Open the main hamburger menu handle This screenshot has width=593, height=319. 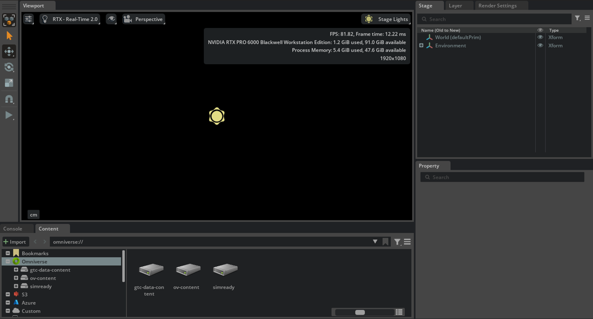tap(9, 6)
